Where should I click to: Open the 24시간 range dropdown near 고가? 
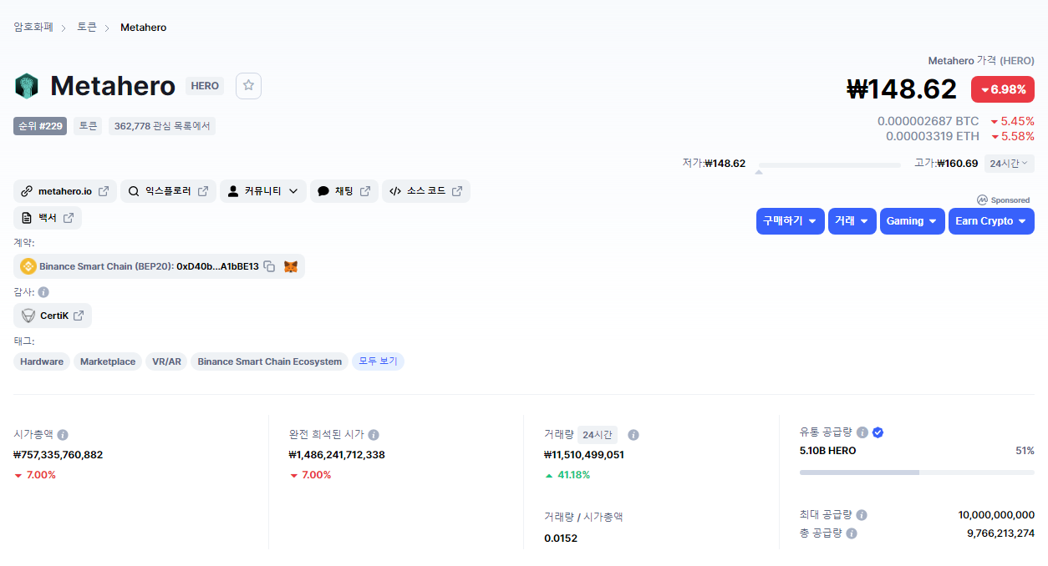1009,164
